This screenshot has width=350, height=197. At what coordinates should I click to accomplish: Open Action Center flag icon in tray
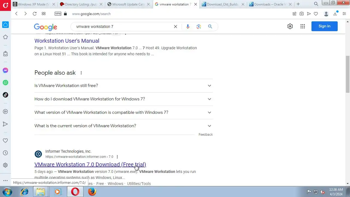tap(309, 192)
